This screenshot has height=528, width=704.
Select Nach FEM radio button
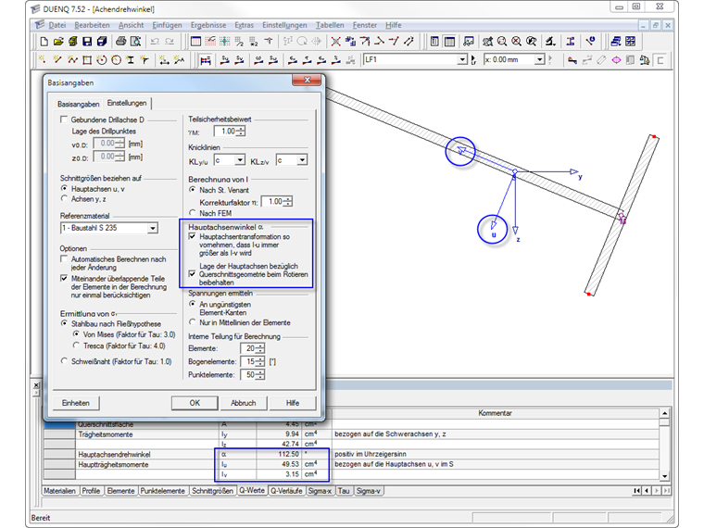tap(193, 213)
